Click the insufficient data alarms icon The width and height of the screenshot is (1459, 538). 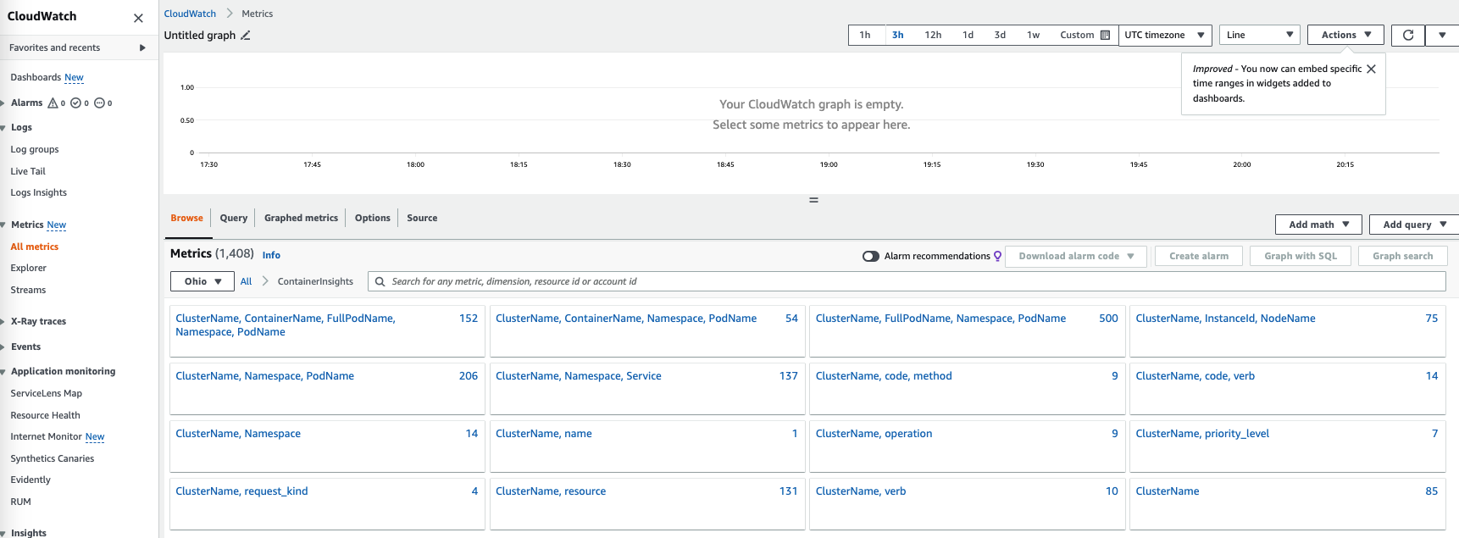coord(99,103)
